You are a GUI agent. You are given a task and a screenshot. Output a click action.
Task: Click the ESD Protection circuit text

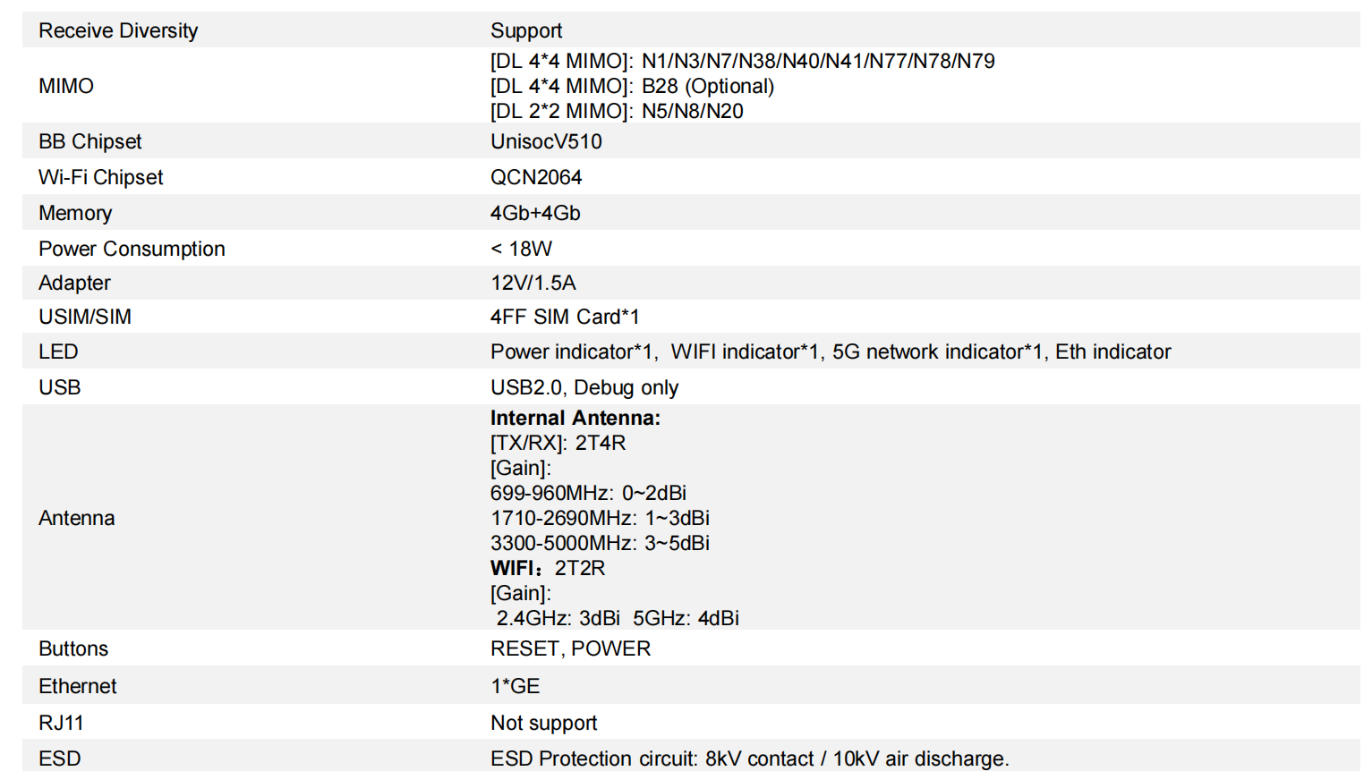[749, 758]
